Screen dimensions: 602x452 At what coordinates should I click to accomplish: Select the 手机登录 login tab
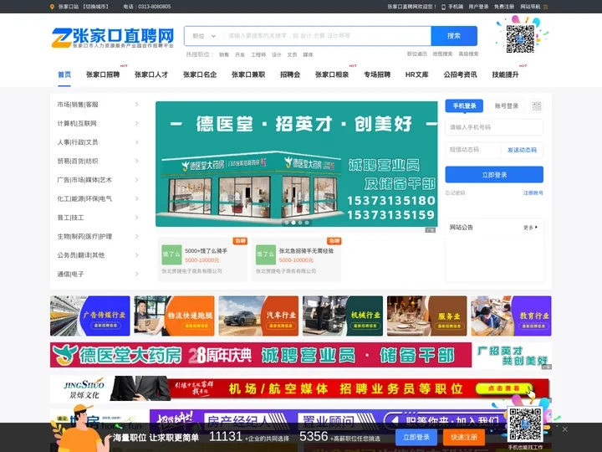point(464,106)
